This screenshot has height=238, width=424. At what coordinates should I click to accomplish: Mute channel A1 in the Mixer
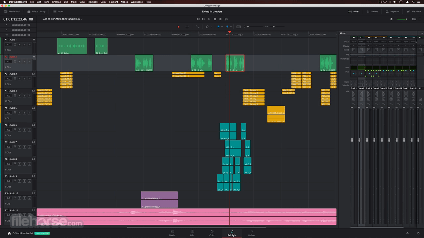[x=354, y=99]
